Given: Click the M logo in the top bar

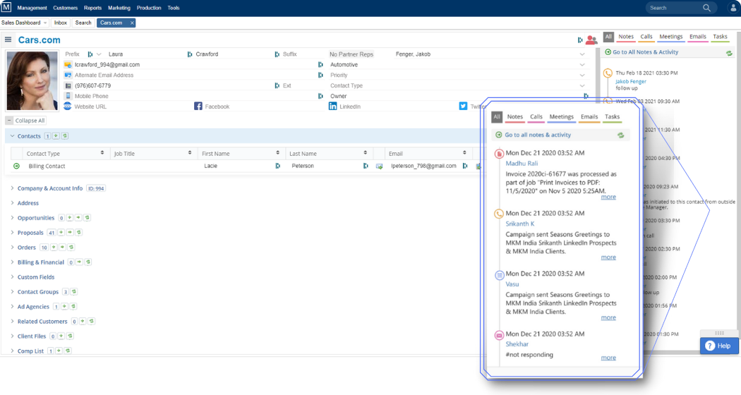Looking at the screenshot, I should click(6, 8).
